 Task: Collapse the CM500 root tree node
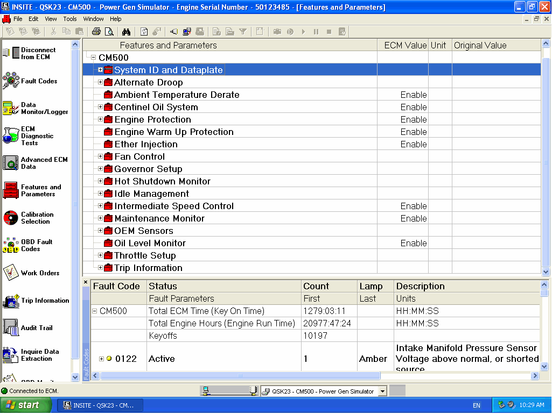point(93,58)
